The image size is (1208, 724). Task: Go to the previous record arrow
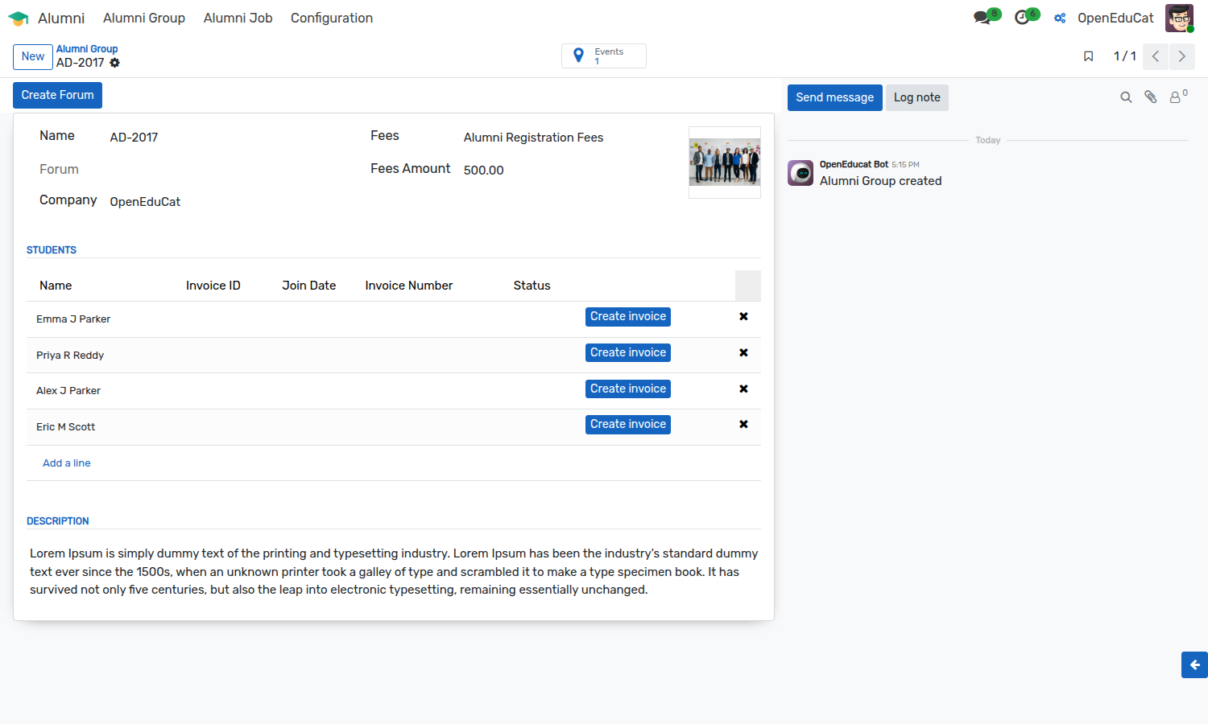coord(1156,56)
